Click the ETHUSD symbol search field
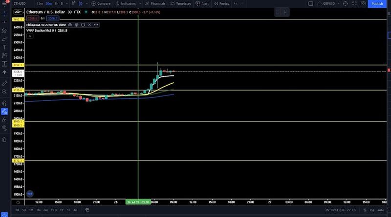This screenshot has height=217, width=391. click(x=20, y=3)
